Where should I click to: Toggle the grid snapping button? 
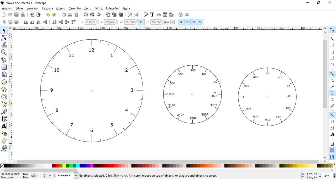(332, 150)
